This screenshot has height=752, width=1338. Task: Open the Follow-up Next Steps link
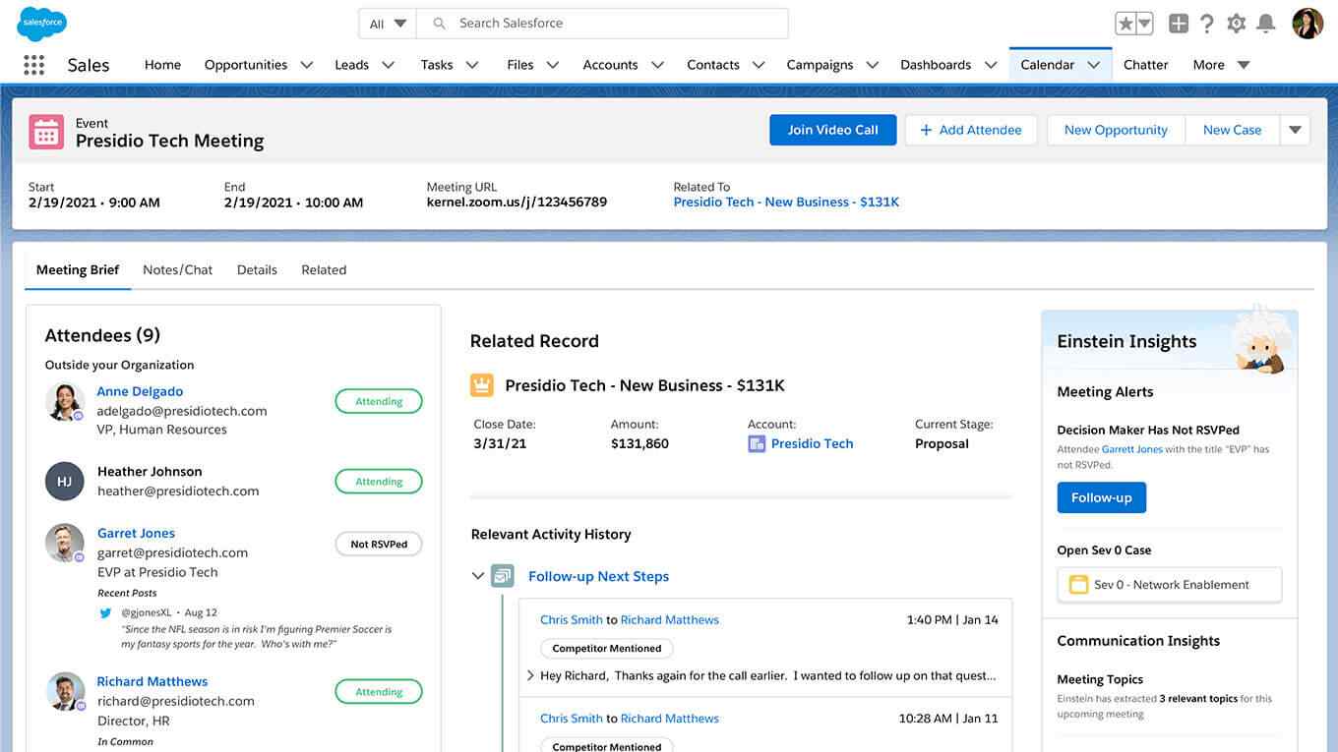[x=598, y=576]
